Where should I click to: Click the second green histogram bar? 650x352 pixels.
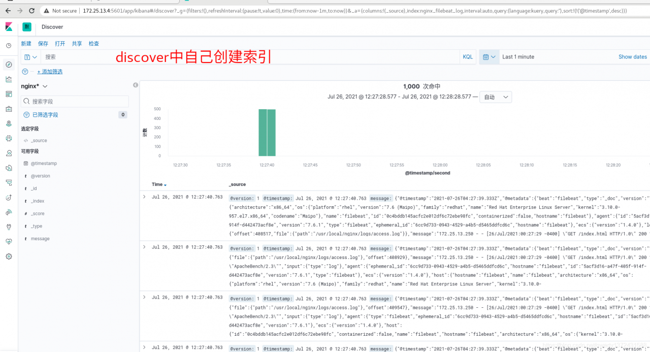[272, 133]
